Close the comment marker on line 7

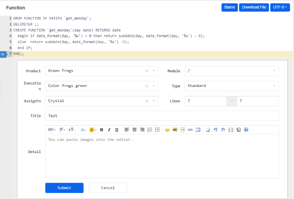[x=3, y=54]
